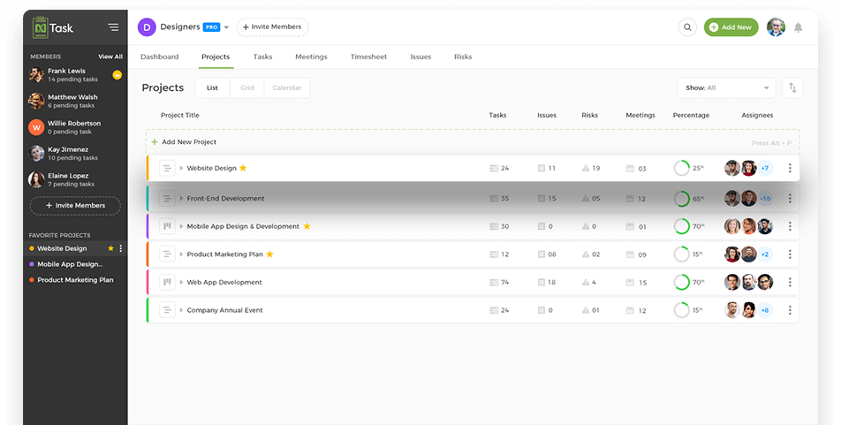
Task: Open three-dot menu for Front-End Development row
Action: tap(790, 199)
